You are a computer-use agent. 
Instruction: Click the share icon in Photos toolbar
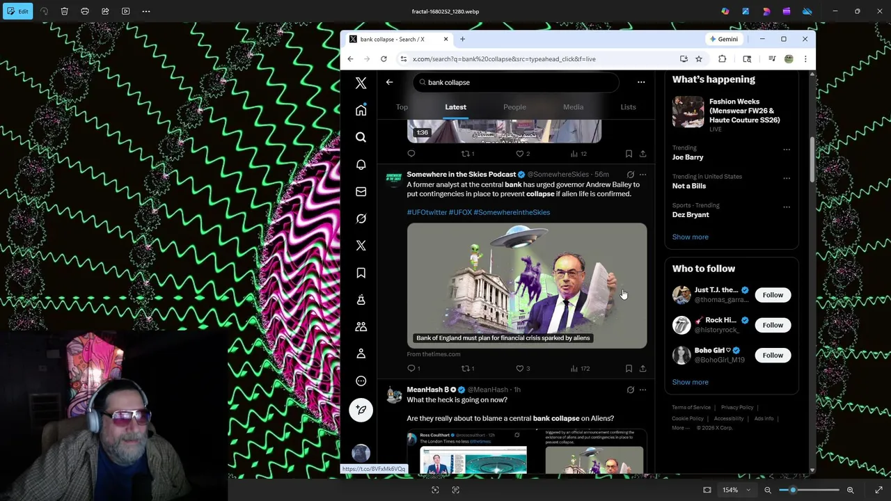105,11
